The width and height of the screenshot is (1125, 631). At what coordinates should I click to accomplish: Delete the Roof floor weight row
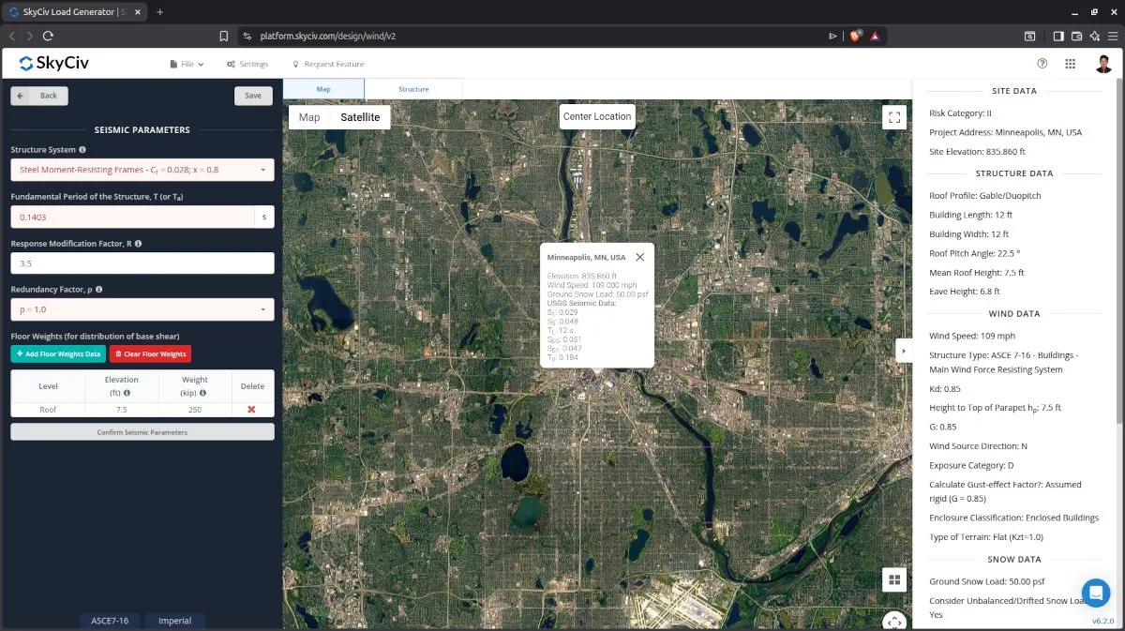[x=251, y=410]
